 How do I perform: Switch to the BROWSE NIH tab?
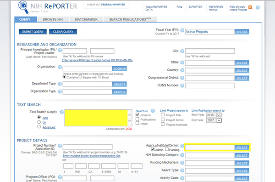[x=53, y=19]
